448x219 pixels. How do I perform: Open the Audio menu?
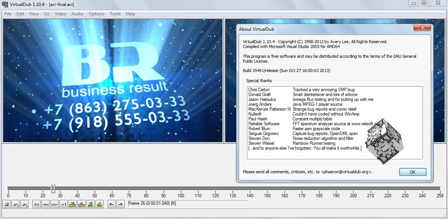click(77, 13)
